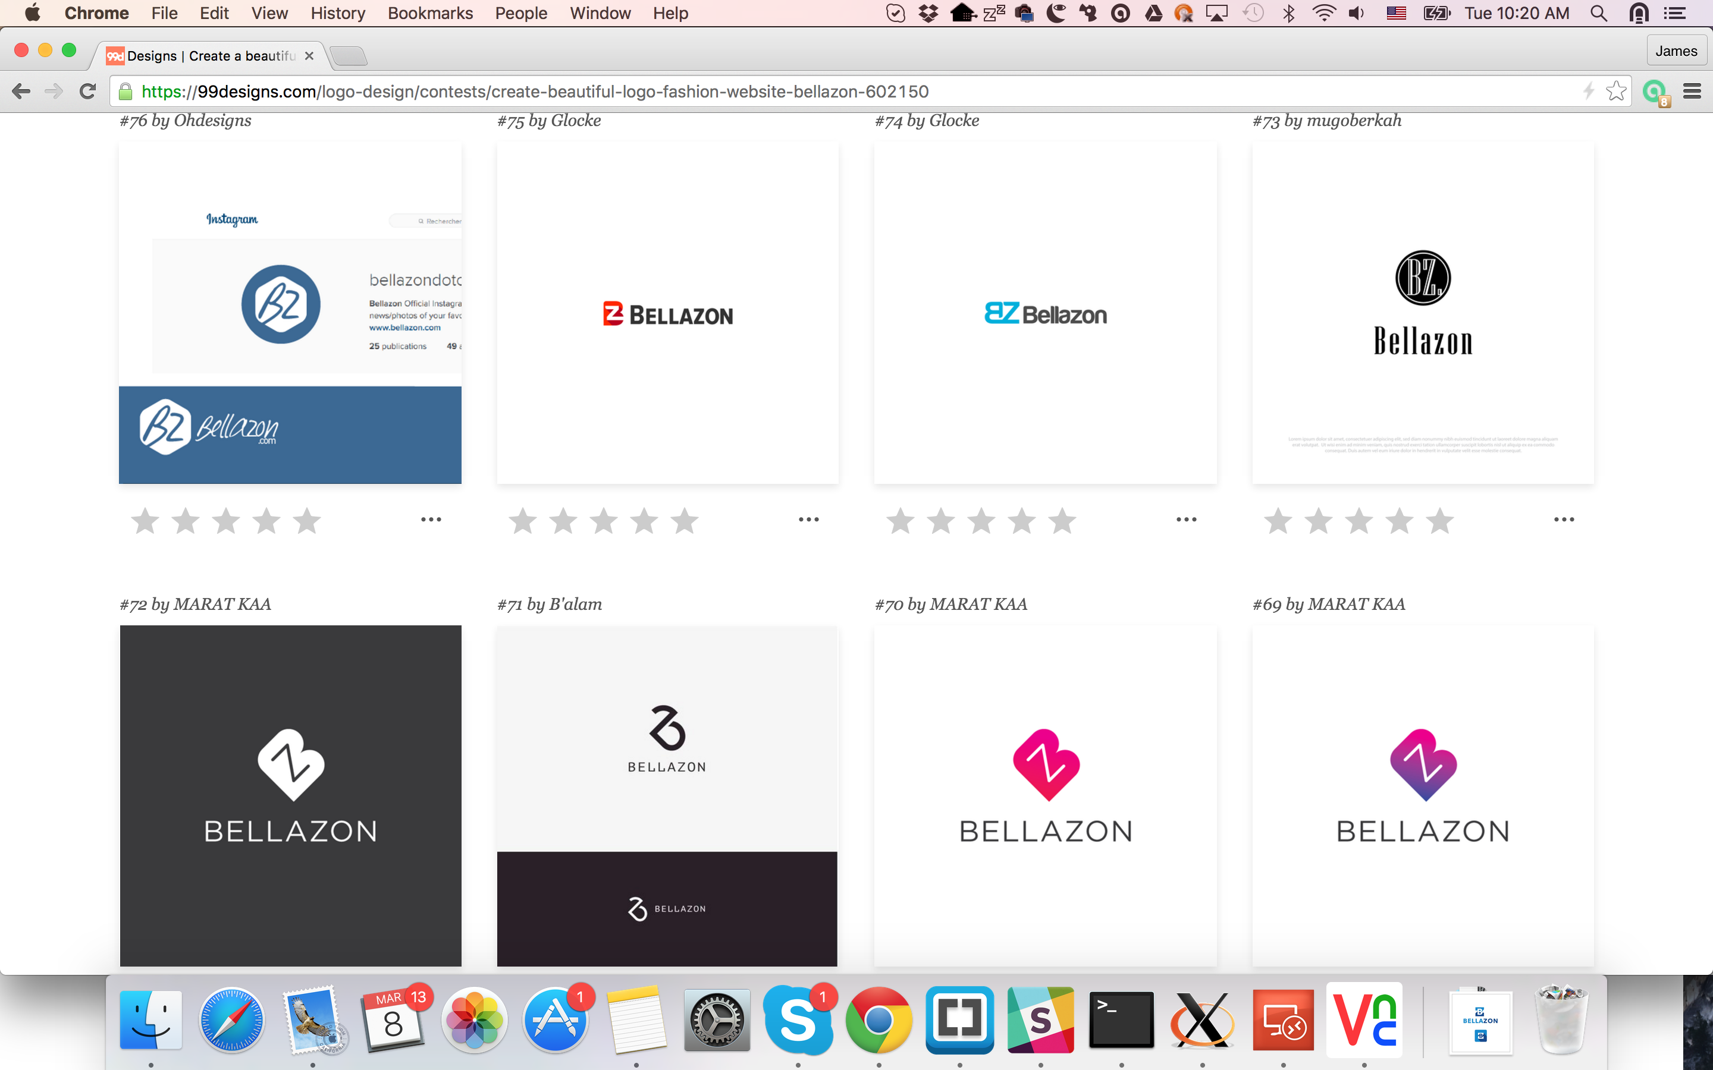
Task: Expand the ellipsis menu under design #74
Action: [1187, 520]
